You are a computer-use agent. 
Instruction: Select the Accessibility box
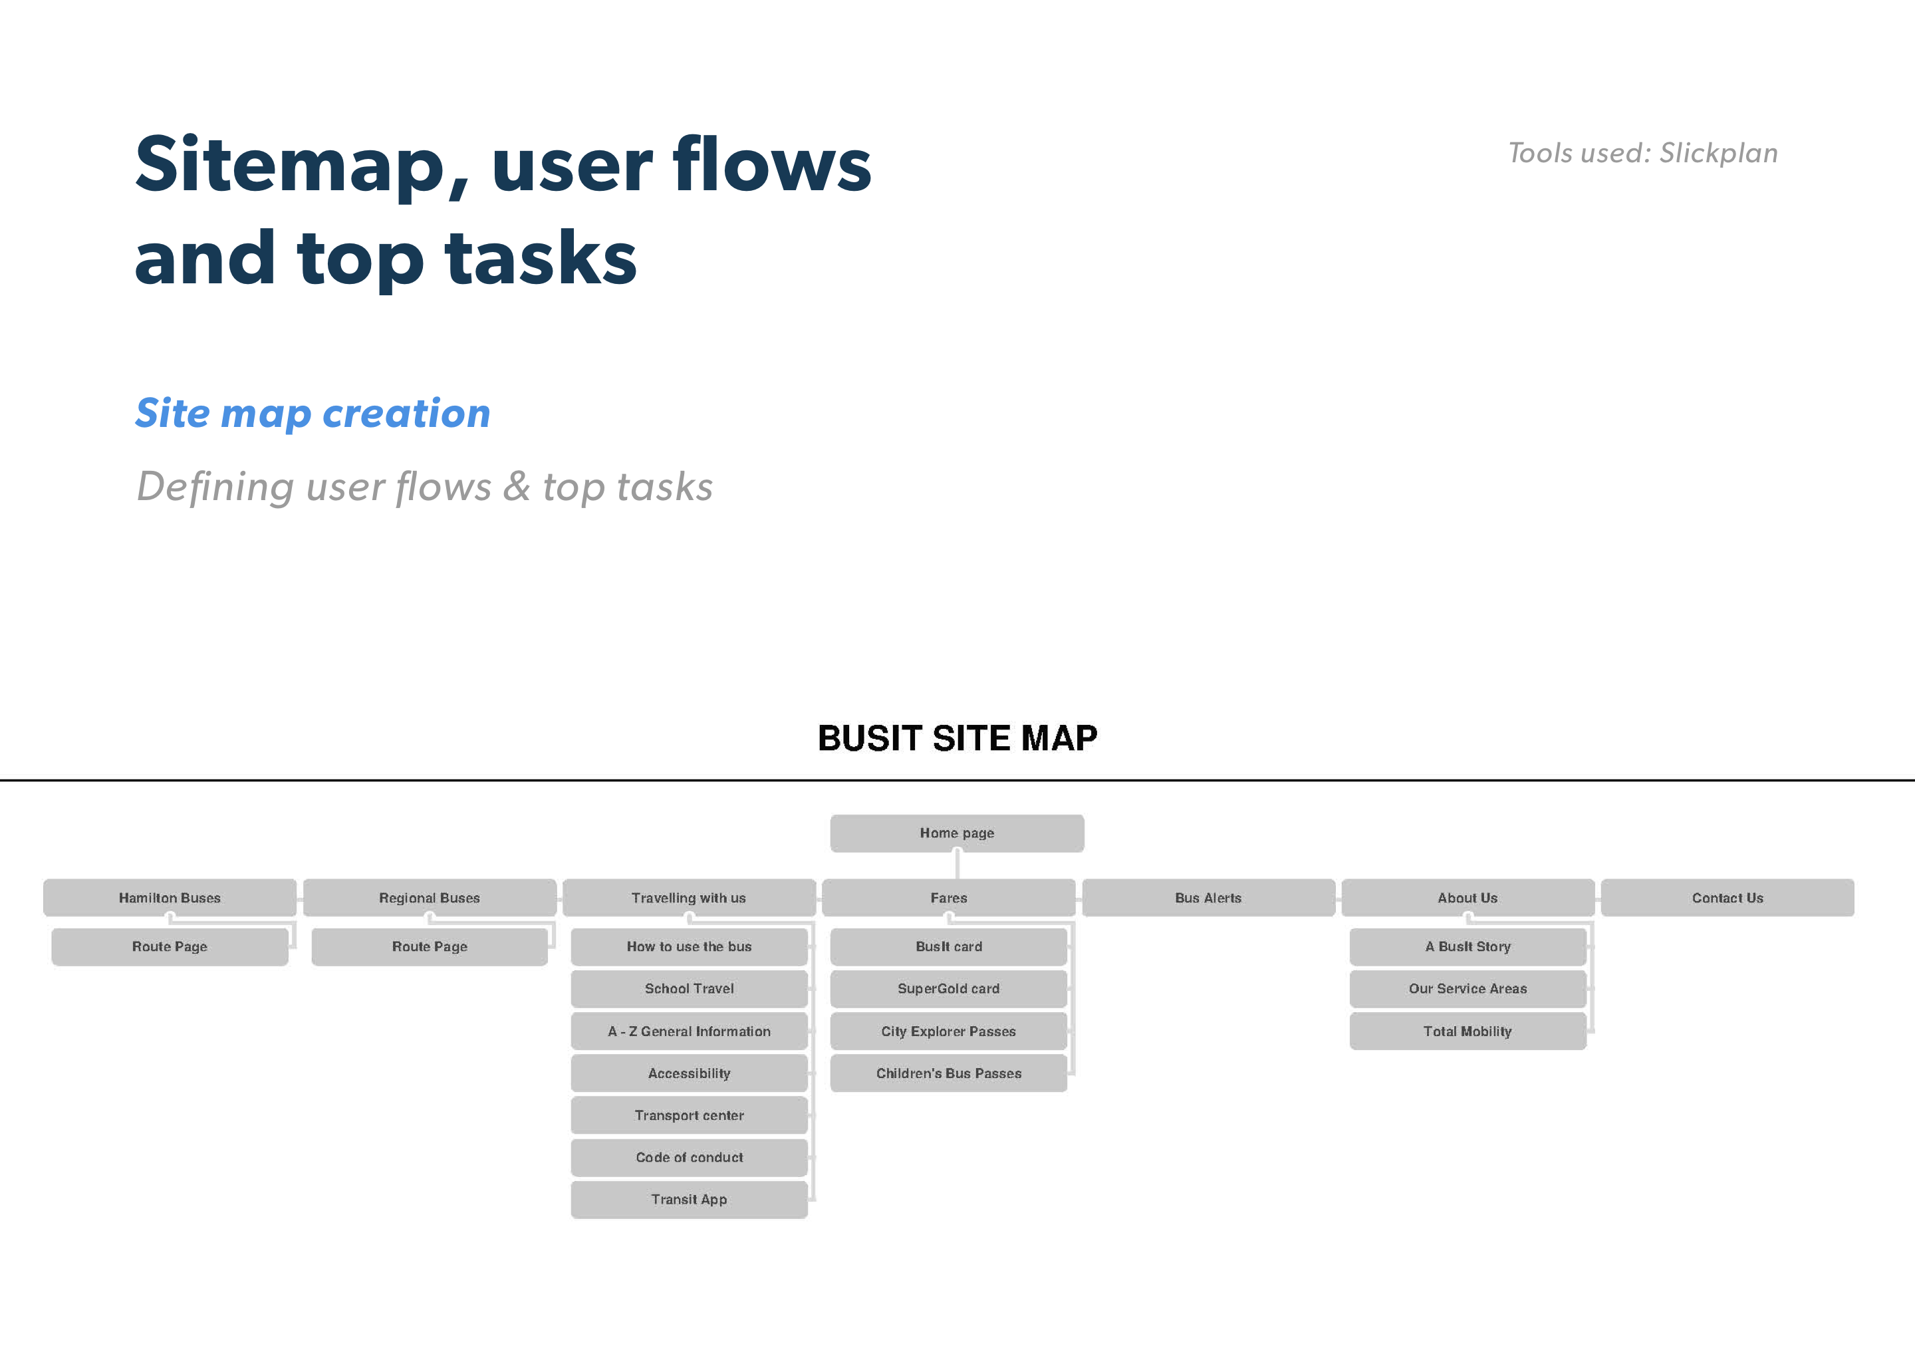click(688, 1073)
